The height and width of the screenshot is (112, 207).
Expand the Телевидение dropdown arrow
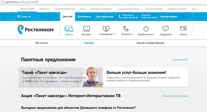(115, 34)
